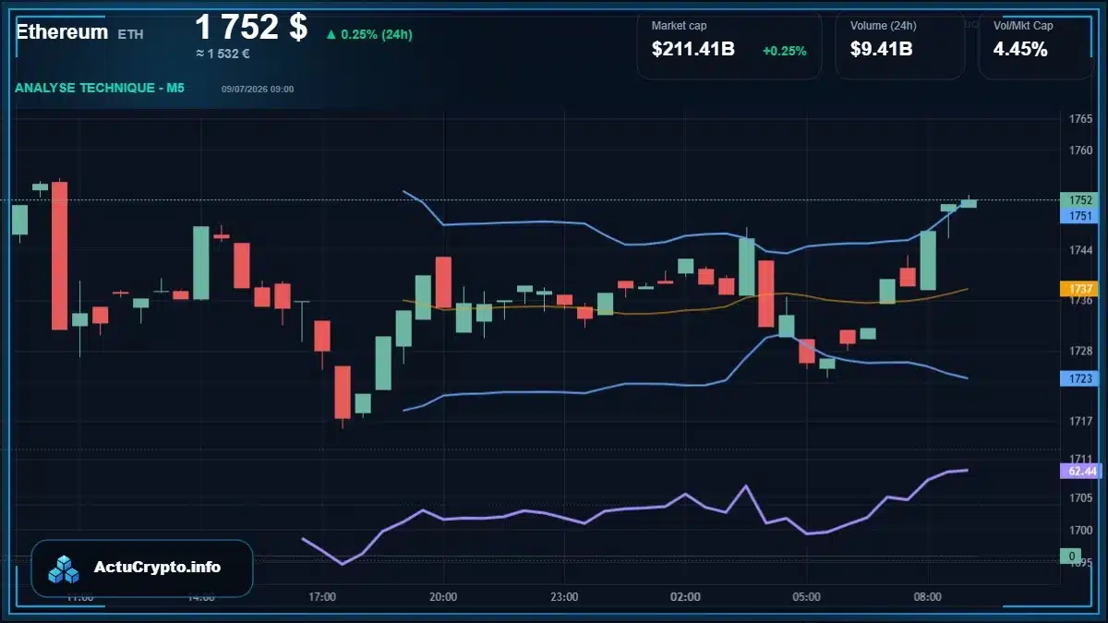The width and height of the screenshot is (1108, 623).
Task: Click the 1717 price axis label
Action: (1080, 421)
